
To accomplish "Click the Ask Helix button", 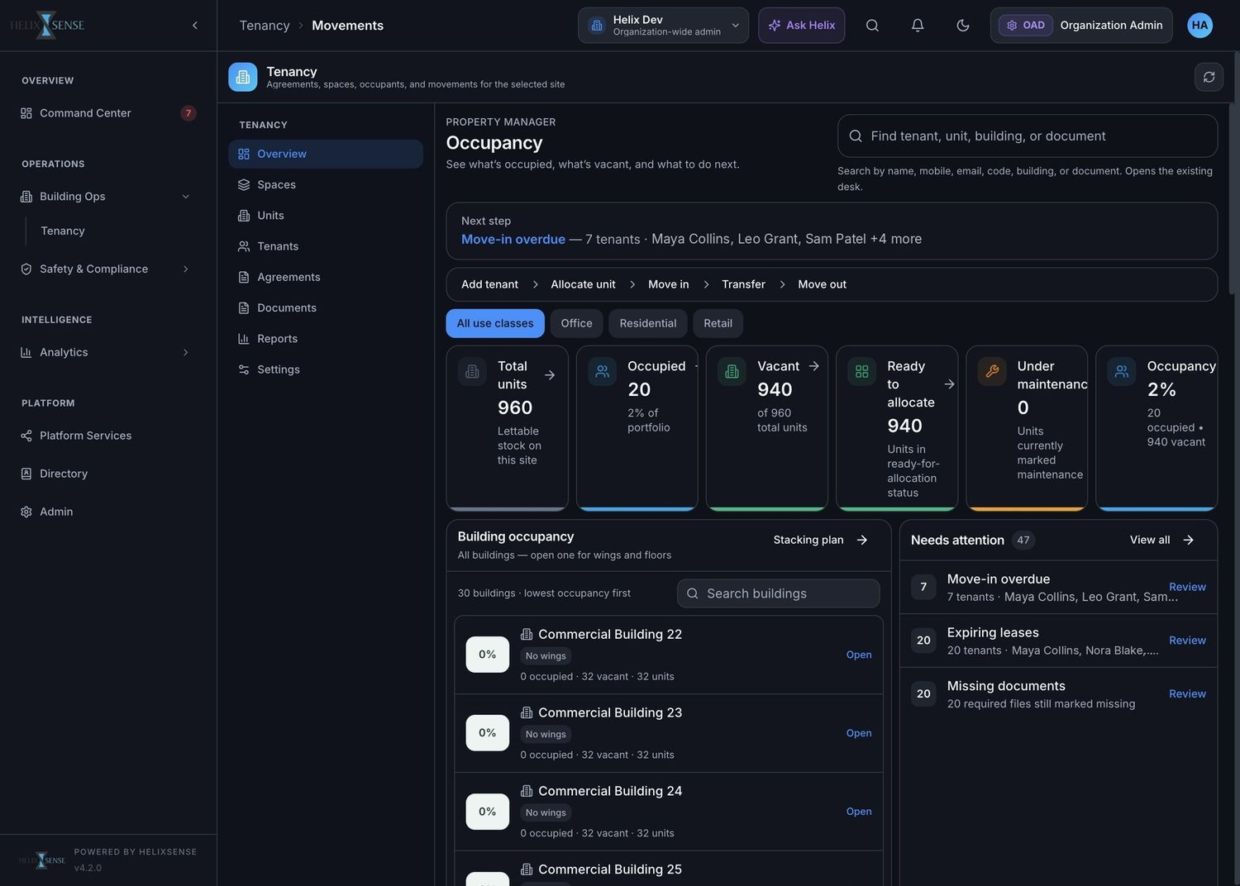I will [802, 26].
